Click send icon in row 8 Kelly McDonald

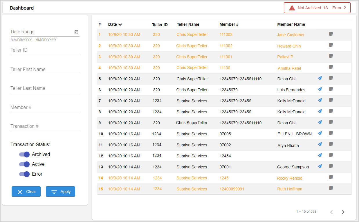(x=320, y=111)
